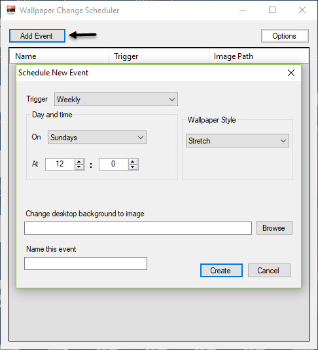Browse for a wallpaper image file
Screen dimensions: 318x350
[274, 228]
